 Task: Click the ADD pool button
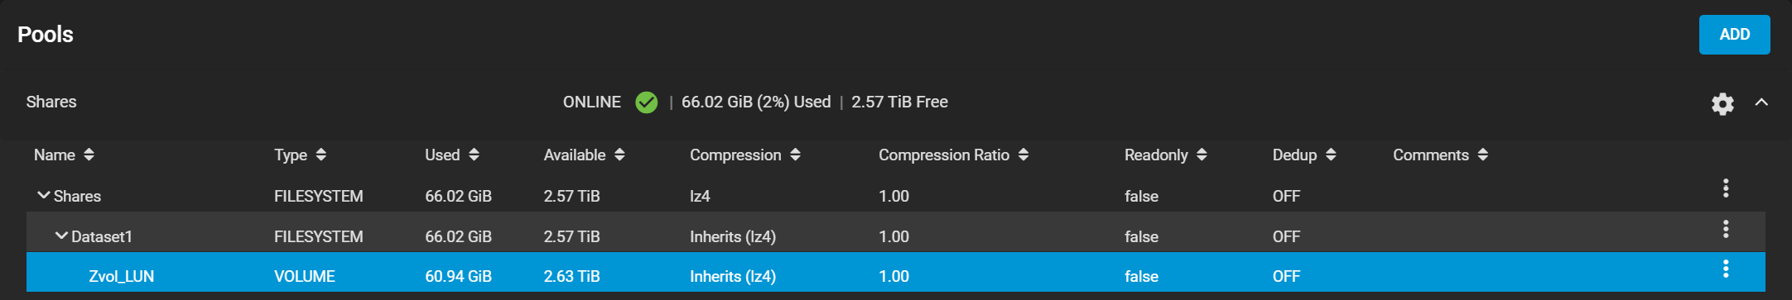tap(1734, 35)
